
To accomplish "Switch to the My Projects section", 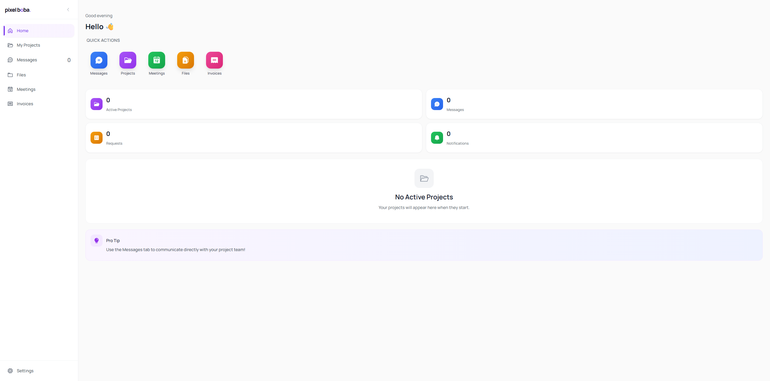I will (x=29, y=45).
